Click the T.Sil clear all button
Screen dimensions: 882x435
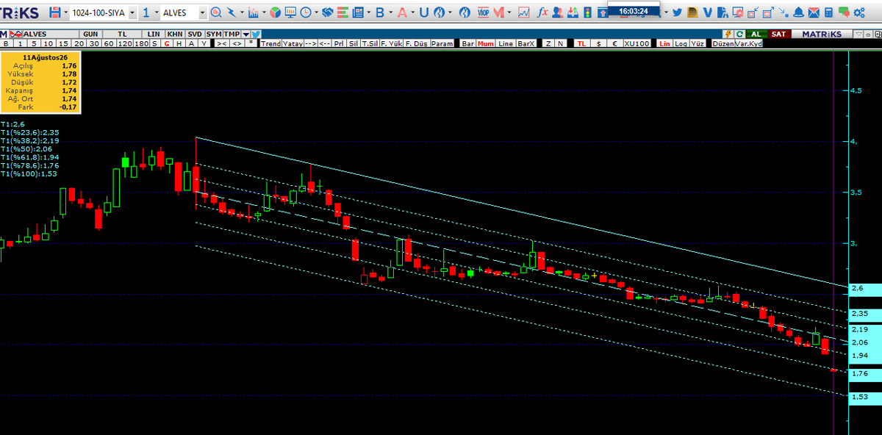(370, 43)
